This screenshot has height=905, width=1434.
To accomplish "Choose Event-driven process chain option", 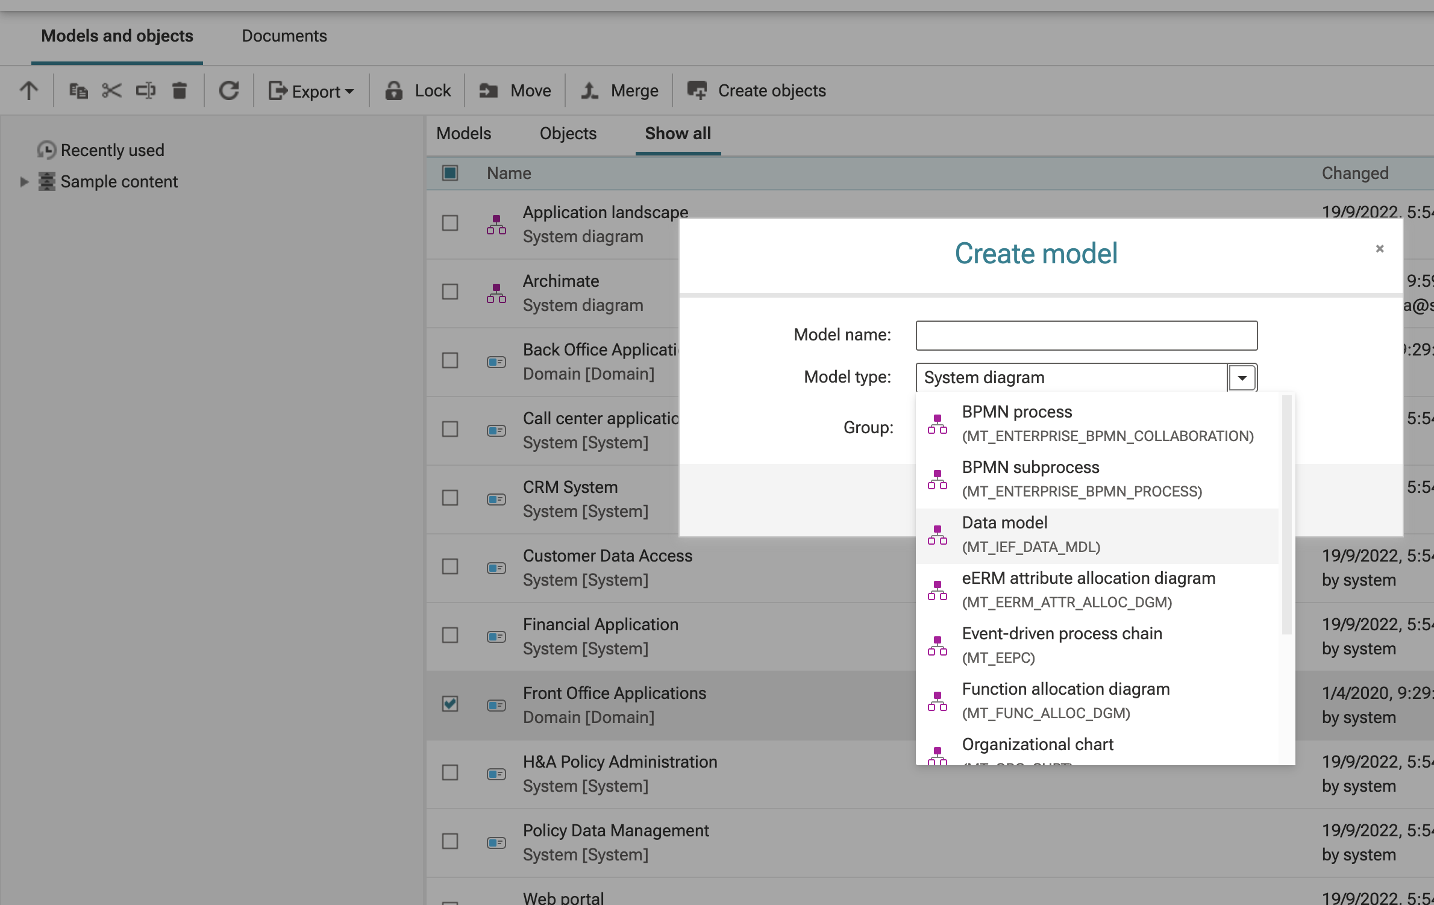I will click(x=1097, y=646).
